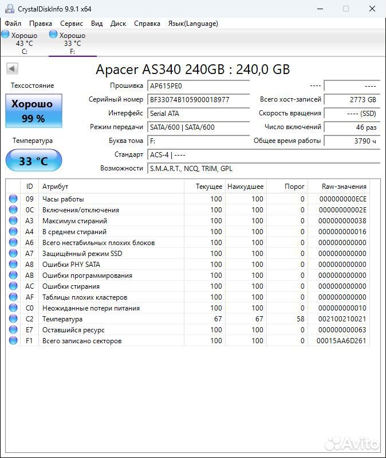The height and width of the screenshot is (458, 386).
Task: Open the Сервис menu
Action: 72,24
